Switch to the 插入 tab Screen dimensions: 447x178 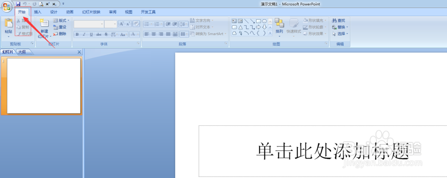(38, 12)
